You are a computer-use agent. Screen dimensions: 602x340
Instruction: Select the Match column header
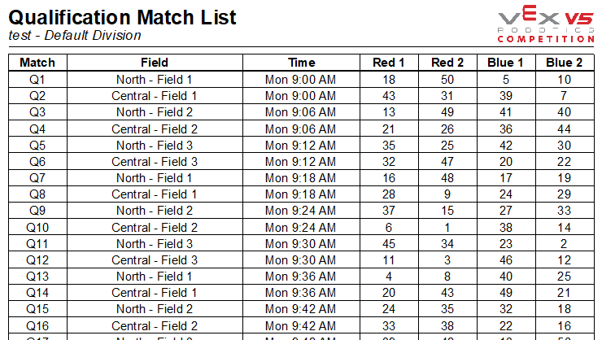point(37,63)
